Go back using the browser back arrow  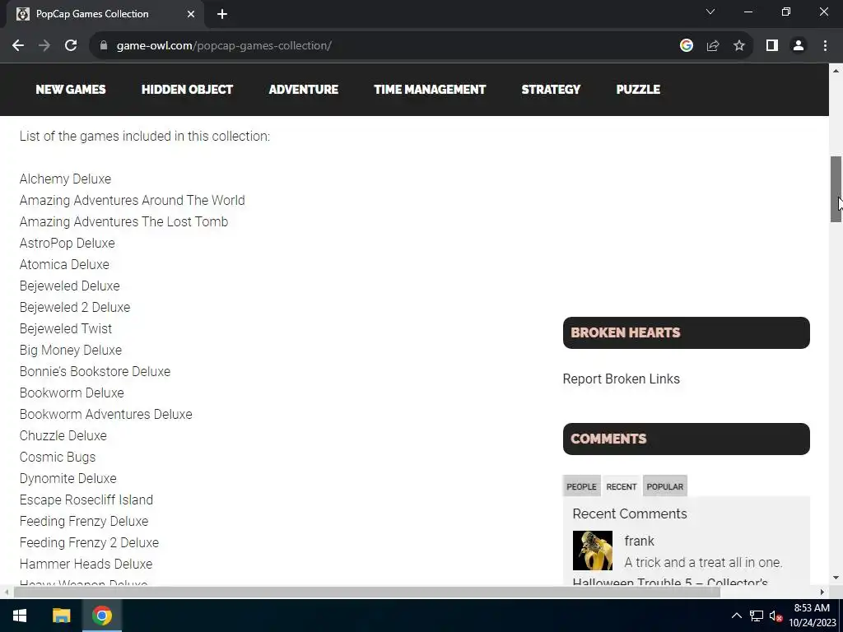coord(18,46)
